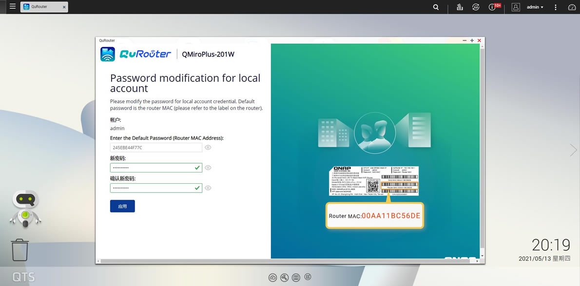Click the 新密码 password field
Viewport: 580px width, 286px height.
(x=156, y=168)
